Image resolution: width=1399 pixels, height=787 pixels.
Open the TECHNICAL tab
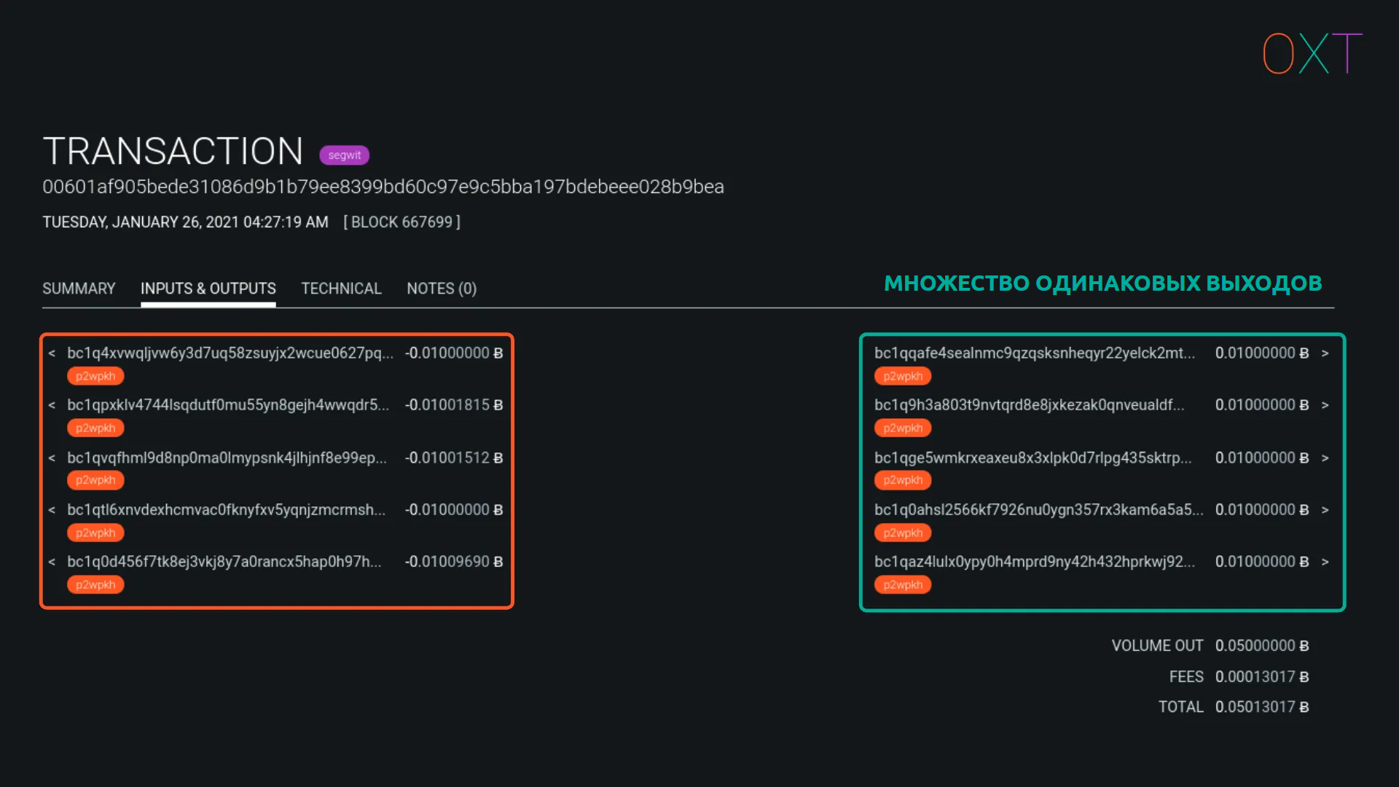[341, 289]
